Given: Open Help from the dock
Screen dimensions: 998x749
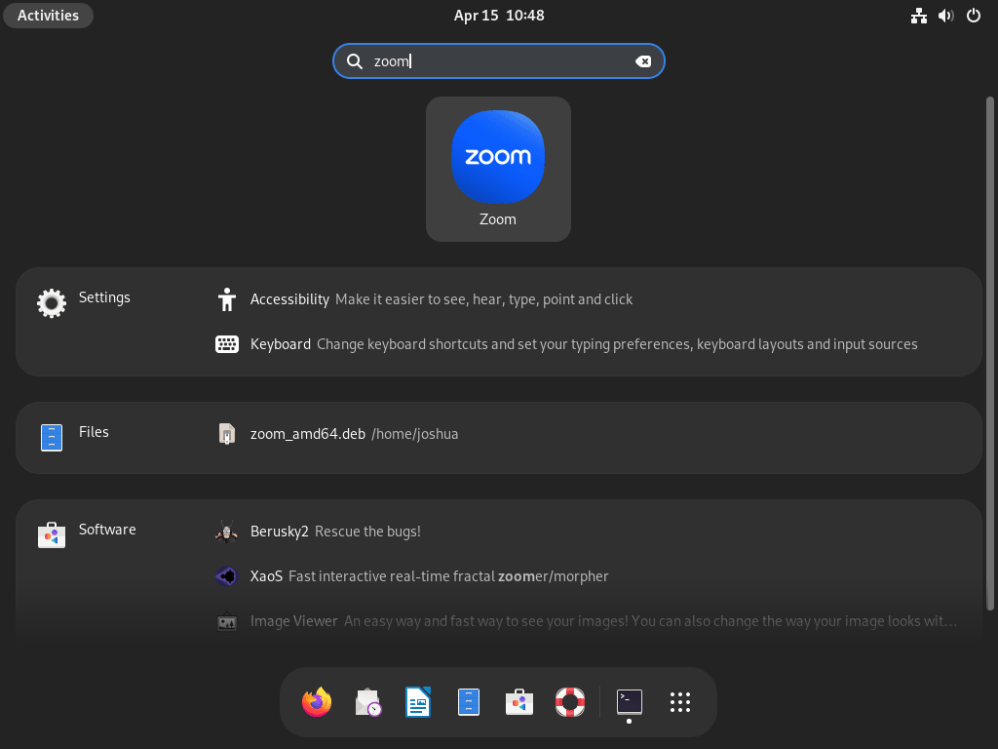Looking at the screenshot, I should pos(569,701).
